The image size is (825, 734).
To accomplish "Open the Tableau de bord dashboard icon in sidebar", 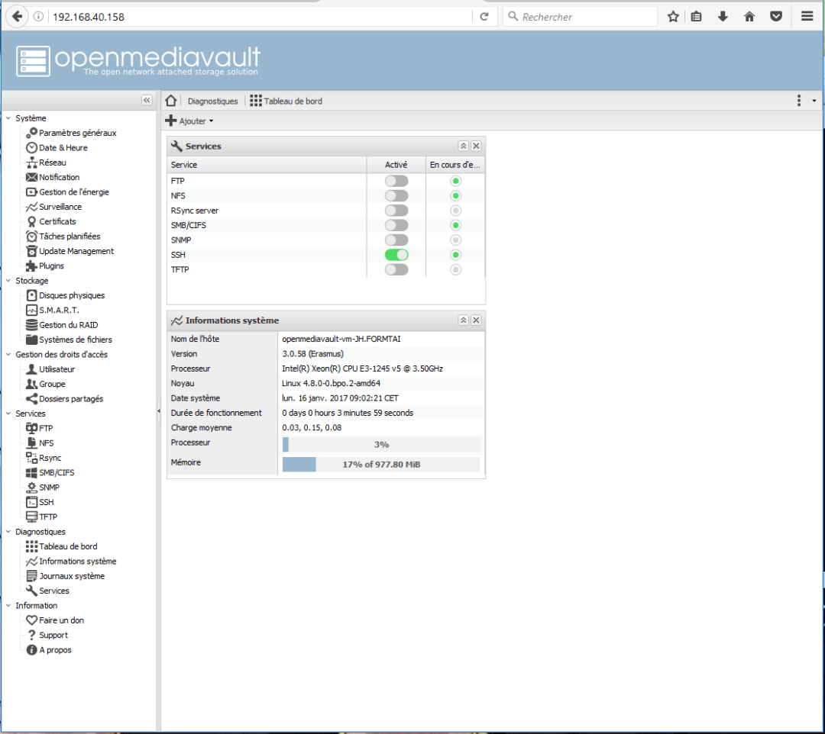I will coord(34,546).
